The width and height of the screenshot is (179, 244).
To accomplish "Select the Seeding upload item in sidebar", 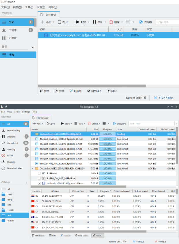I will tap(11, 149).
